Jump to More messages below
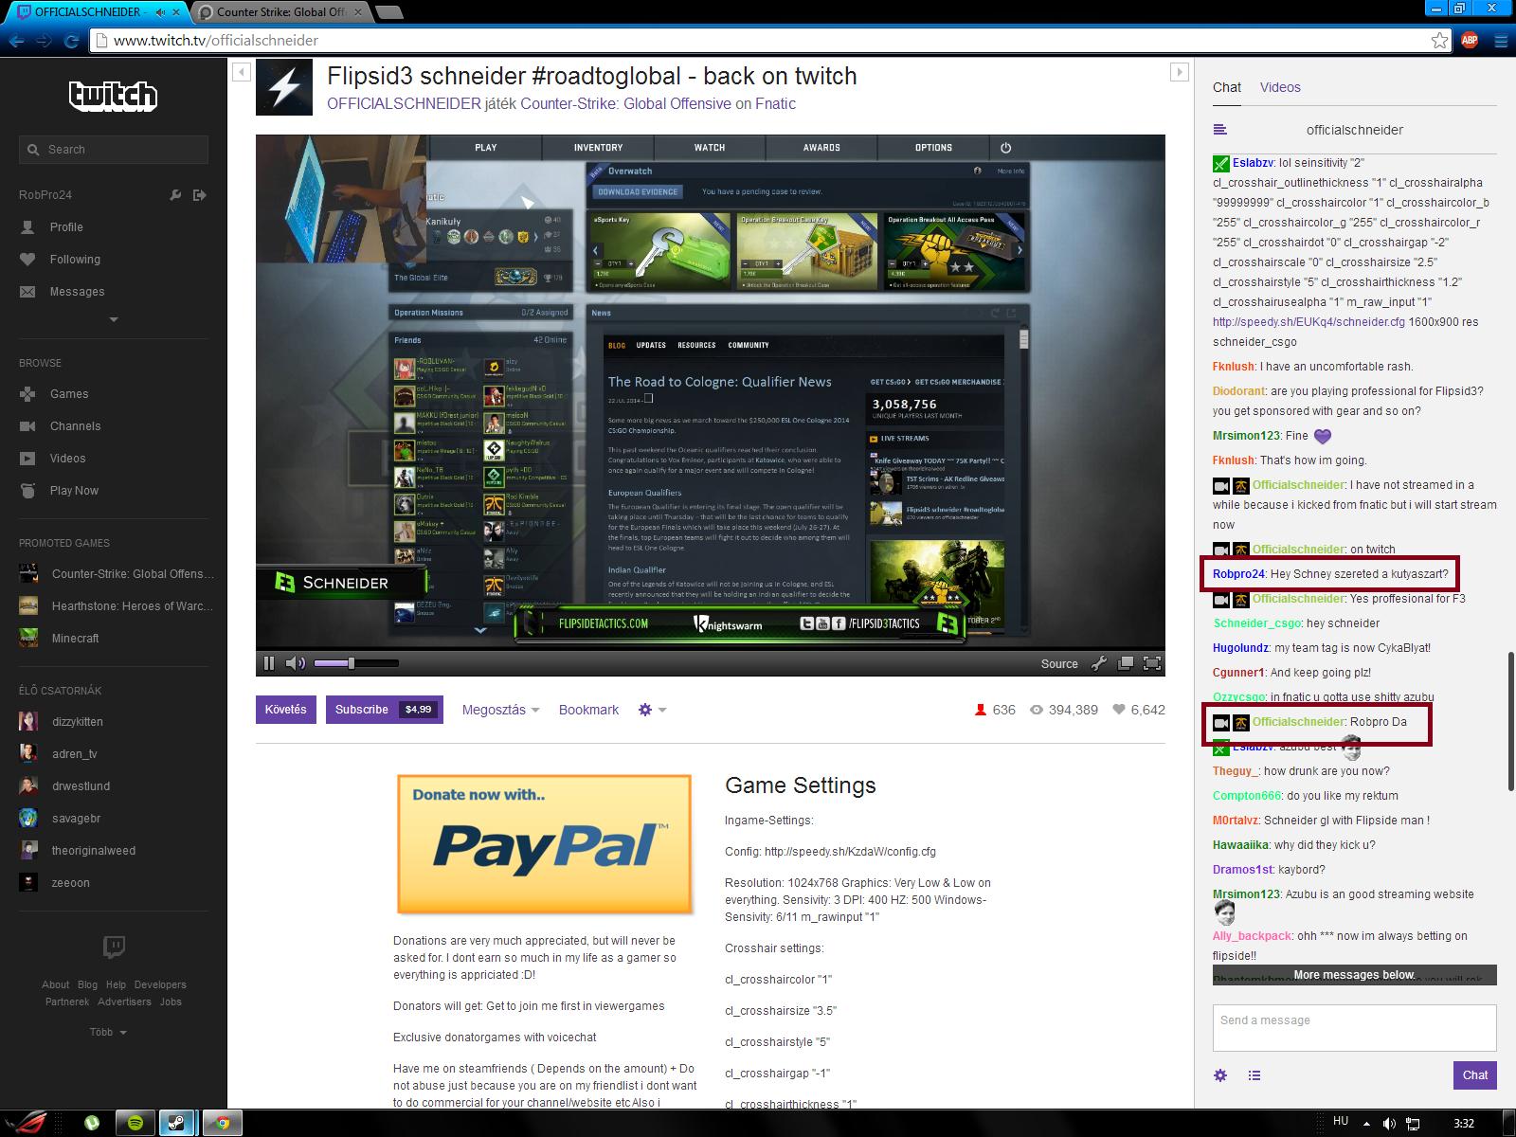 pos(1355,975)
